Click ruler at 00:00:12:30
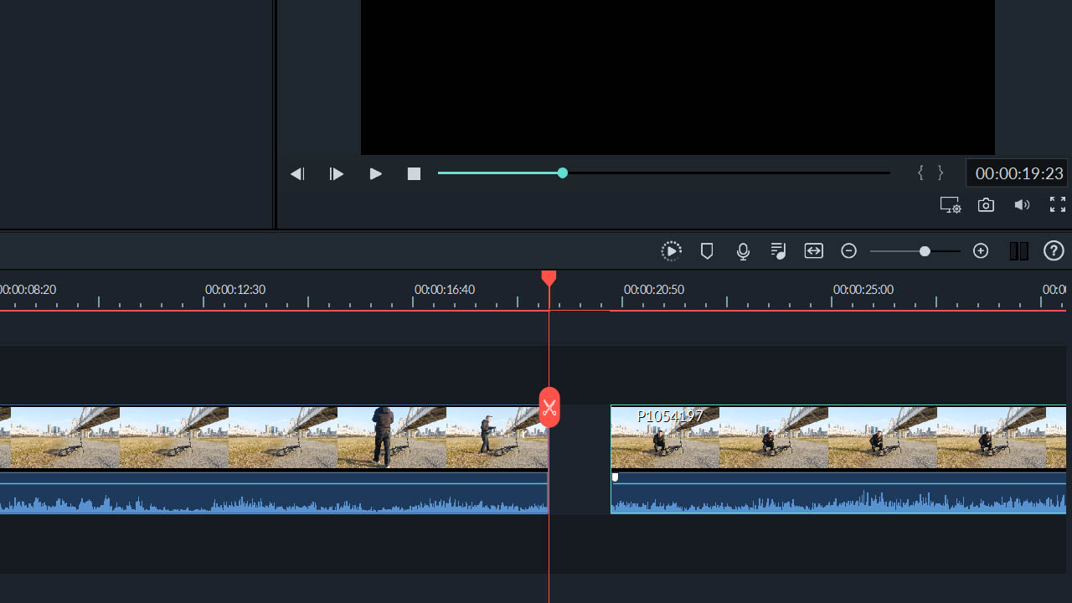This screenshot has width=1072, height=603. pyautogui.click(x=235, y=290)
